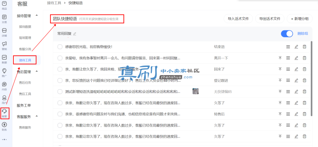
Task: Open the 用户 section in the sidebar
Action: (x=4, y=99)
